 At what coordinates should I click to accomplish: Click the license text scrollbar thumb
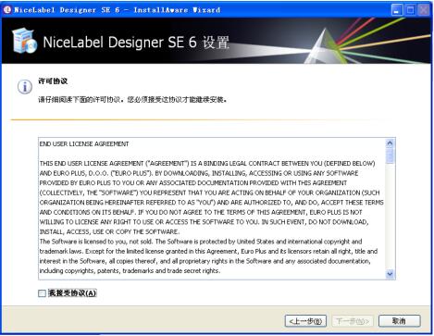pos(390,156)
